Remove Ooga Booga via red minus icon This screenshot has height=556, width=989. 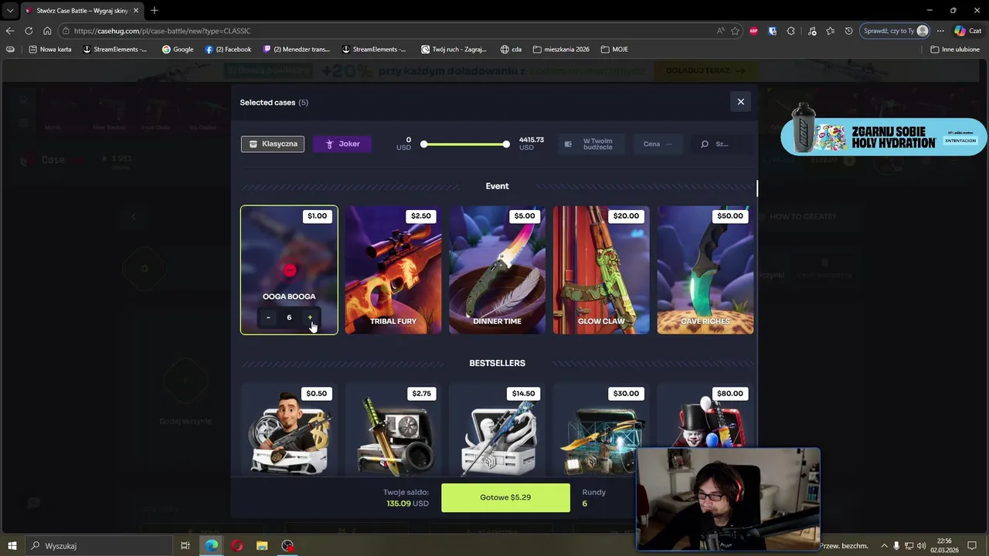tap(290, 270)
